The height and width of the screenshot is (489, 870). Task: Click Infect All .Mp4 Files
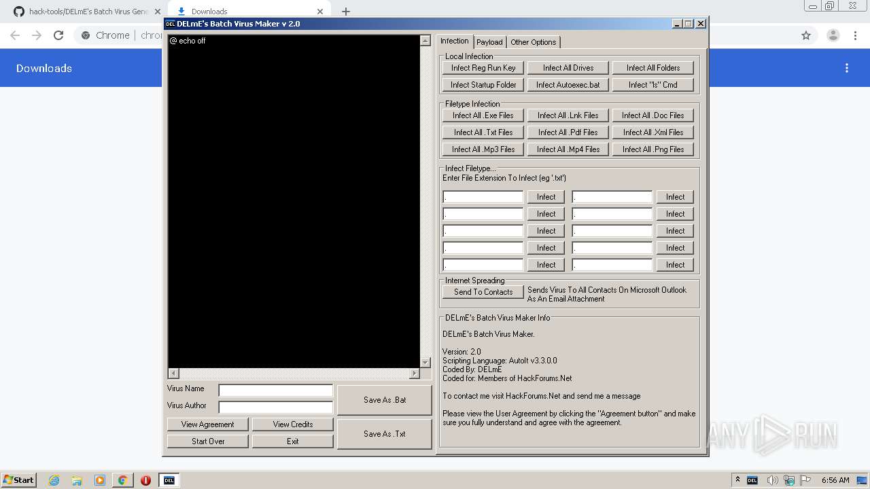(x=568, y=149)
